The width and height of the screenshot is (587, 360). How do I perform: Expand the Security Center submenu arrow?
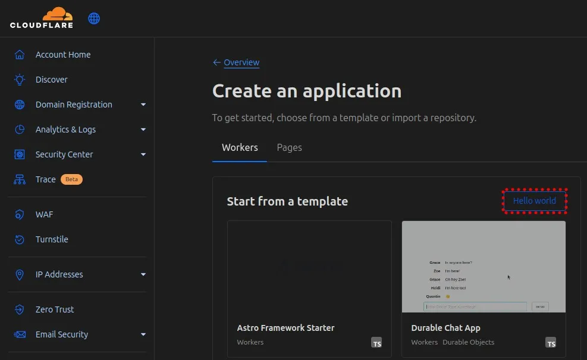pos(143,154)
